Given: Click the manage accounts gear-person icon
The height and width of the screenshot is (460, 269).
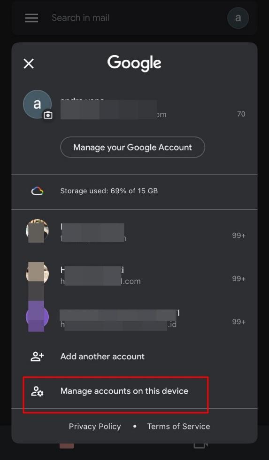Looking at the screenshot, I should click(37, 391).
